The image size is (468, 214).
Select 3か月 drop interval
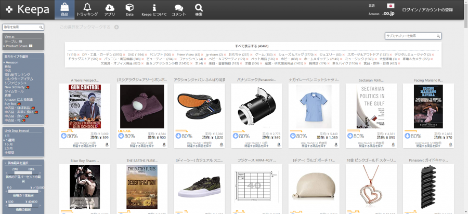click(8, 148)
